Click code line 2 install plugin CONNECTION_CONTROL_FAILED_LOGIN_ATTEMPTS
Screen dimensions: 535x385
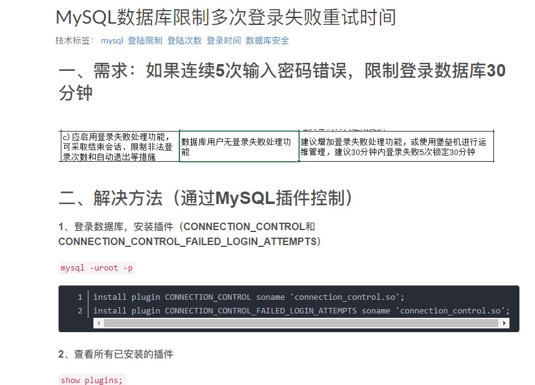click(x=301, y=311)
